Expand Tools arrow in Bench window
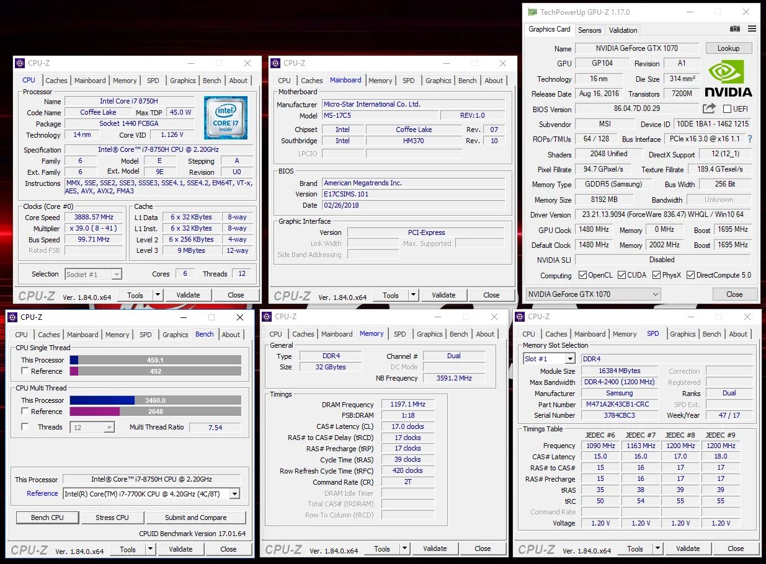The height and width of the screenshot is (564, 766). 150,549
